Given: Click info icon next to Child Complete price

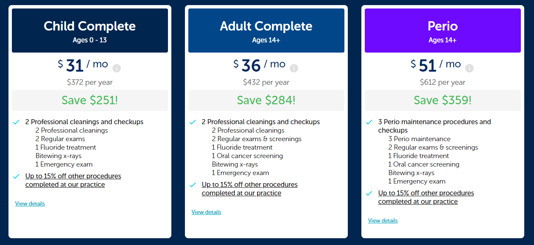Looking at the screenshot, I should [x=117, y=68].
